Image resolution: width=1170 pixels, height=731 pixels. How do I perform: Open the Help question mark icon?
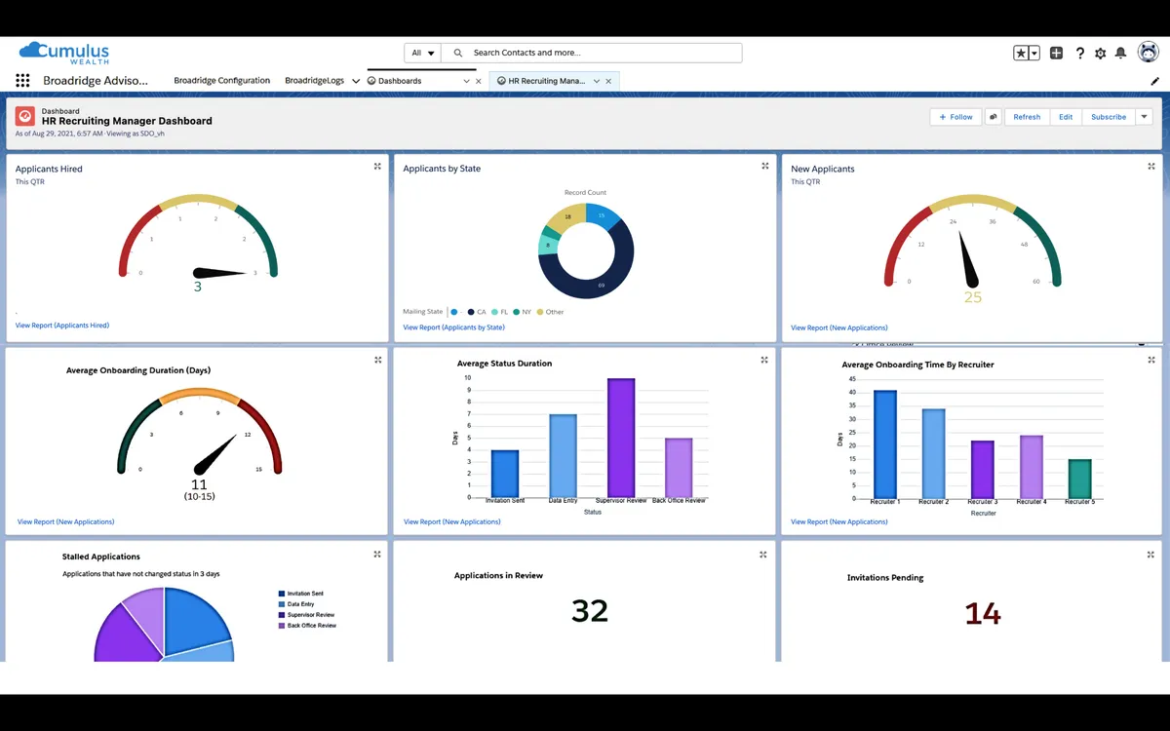(x=1080, y=54)
